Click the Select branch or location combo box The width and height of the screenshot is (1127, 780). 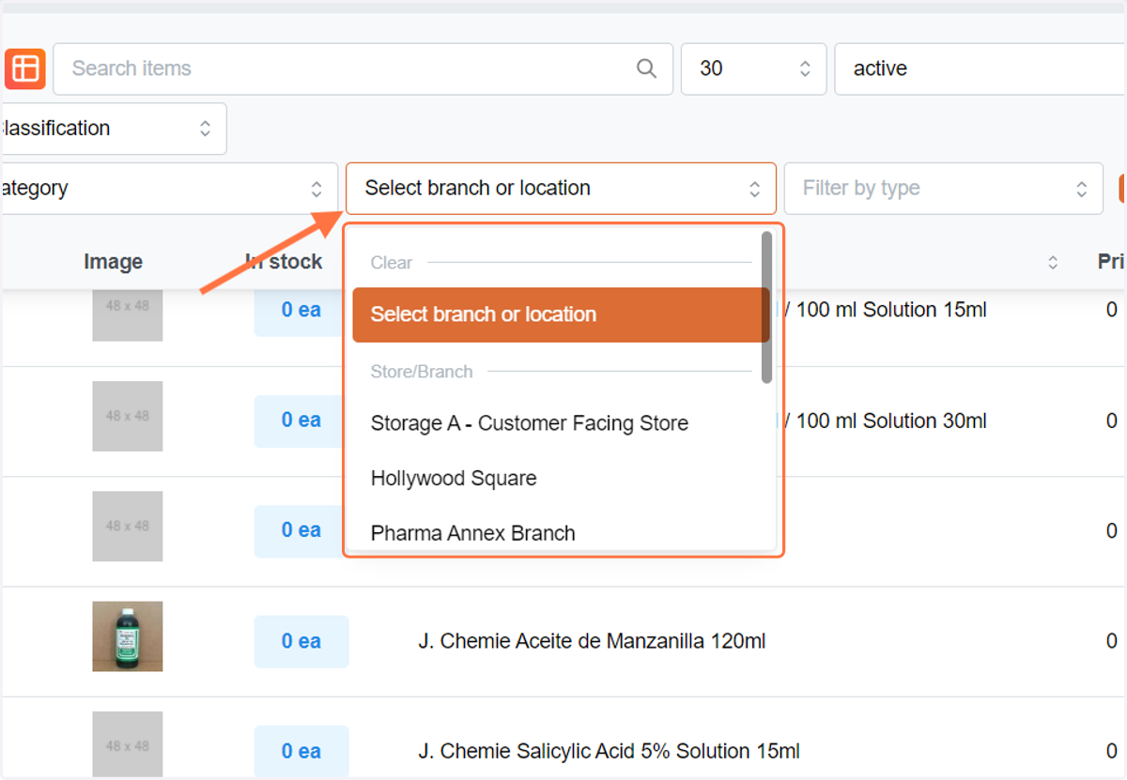[x=561, y=189]
